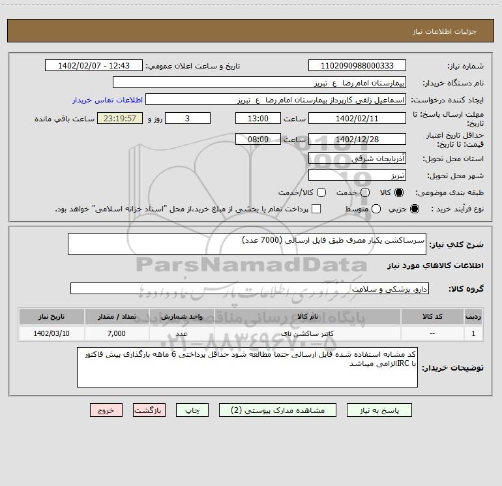This screenshot has width=502, height=486.
Task: Click the تاریخ نیاز column header
Action: [x=52, y=316]
